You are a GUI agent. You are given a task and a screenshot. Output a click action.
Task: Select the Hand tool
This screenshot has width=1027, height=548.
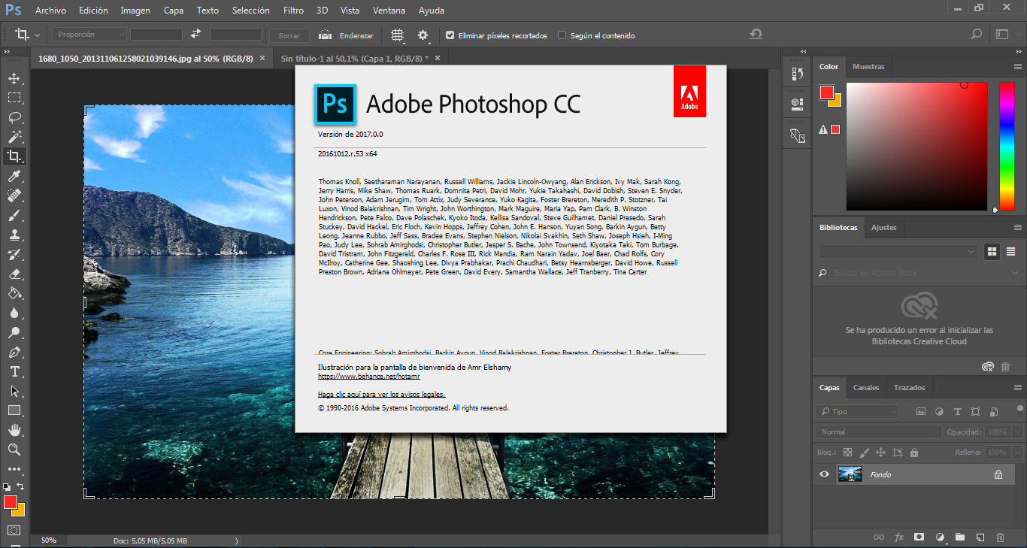pyautogui.click(x=14, y=430)
